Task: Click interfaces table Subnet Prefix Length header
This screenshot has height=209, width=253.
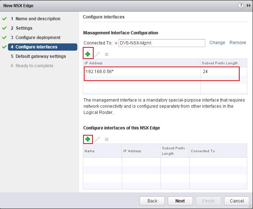Action: (175, 151)
